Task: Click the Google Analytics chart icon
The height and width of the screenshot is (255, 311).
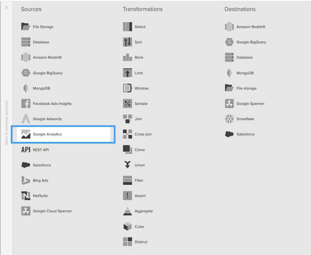Action: (26, 134)
